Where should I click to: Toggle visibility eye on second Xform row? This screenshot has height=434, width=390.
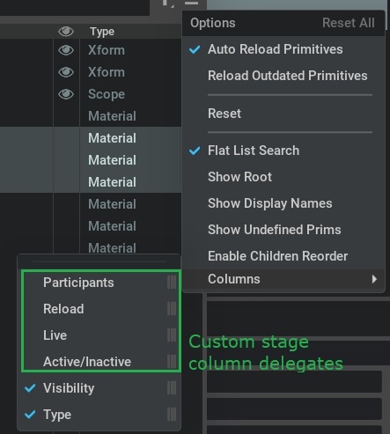66,72
